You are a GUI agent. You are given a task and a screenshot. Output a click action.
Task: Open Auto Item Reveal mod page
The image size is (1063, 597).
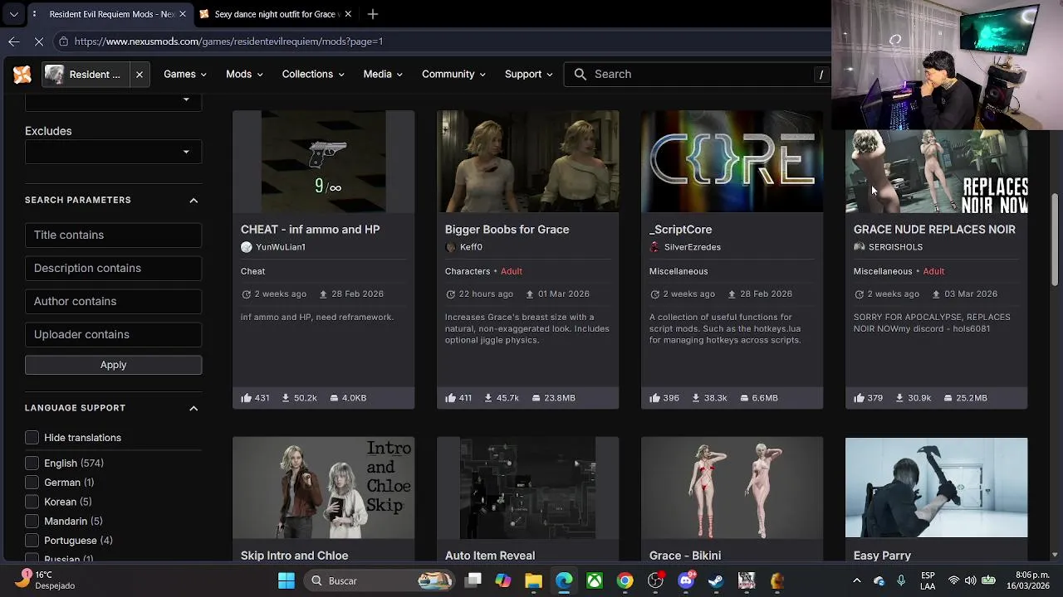point(490,556)
